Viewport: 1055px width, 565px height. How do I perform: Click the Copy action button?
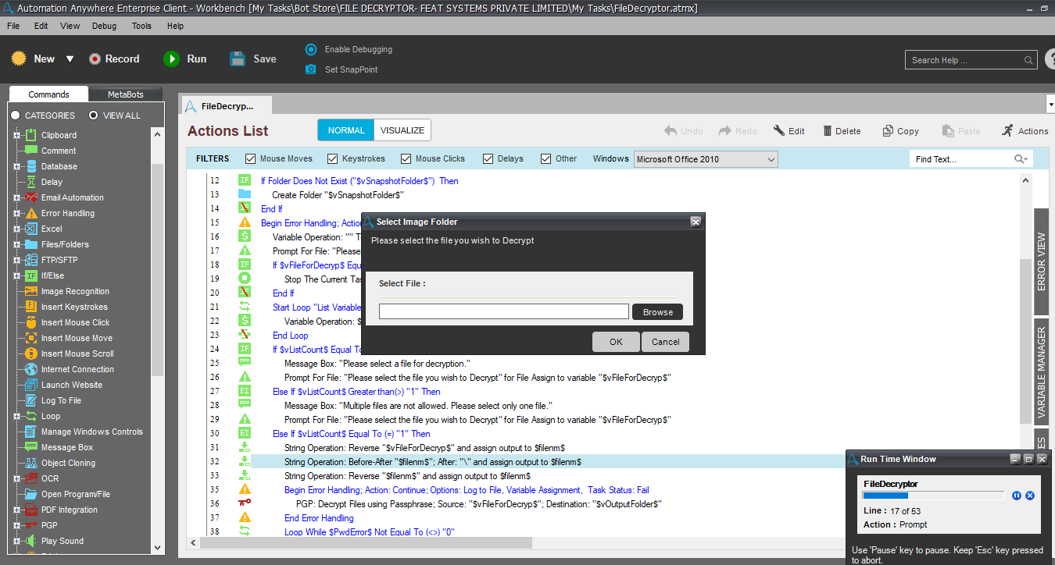(900, 131)
